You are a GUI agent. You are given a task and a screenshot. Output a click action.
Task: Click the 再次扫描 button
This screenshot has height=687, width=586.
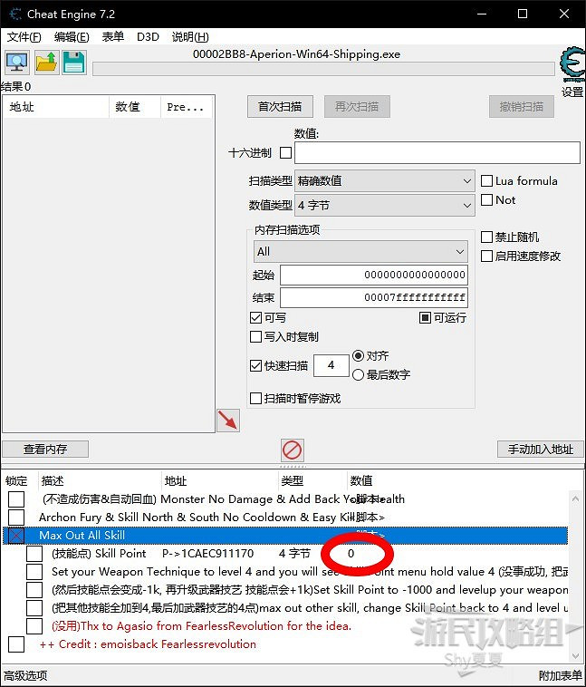point(357,106)
